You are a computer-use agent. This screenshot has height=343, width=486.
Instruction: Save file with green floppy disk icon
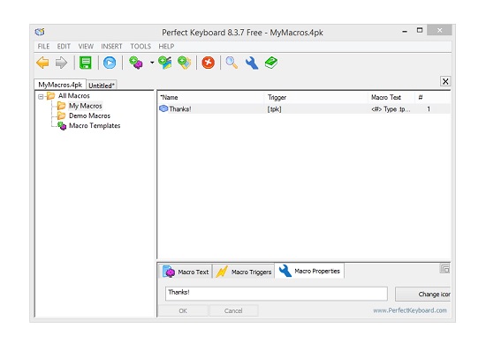point(86,63)
